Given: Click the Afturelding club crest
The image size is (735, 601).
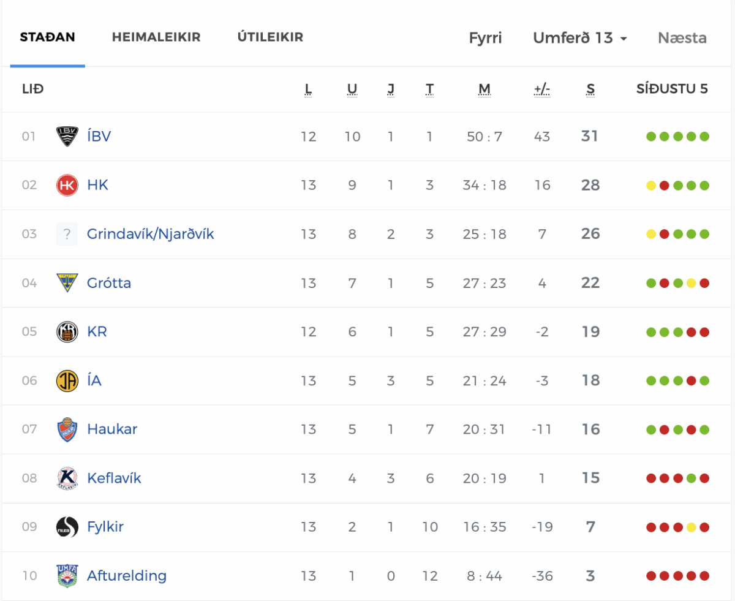Looking at the screenshot, I should (x=67, y=576).
